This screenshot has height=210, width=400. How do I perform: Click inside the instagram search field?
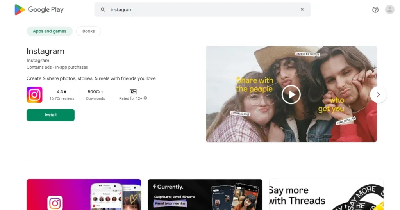tap(203, 10)
